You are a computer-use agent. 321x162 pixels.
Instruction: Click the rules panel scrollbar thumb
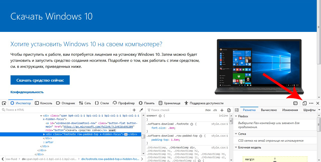pos(231,121)
